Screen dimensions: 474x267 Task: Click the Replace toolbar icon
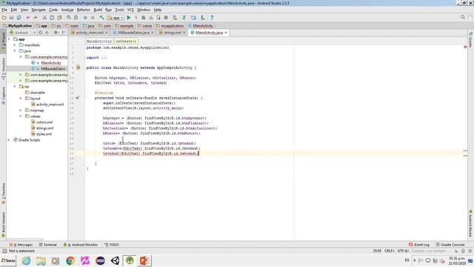pyautogui.click(x=76, y=18)
